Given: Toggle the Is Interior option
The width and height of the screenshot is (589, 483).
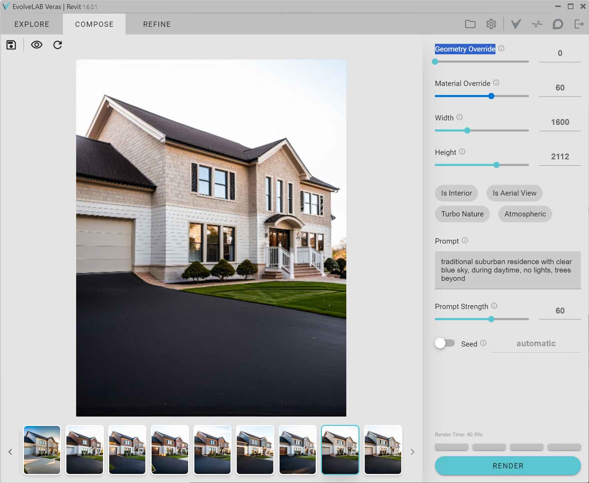Looking at the screenshot, I should 456,193.
